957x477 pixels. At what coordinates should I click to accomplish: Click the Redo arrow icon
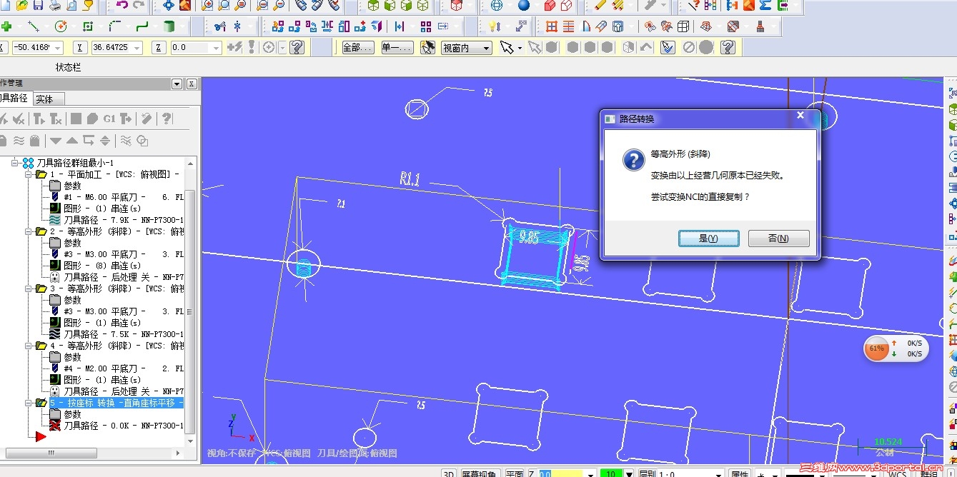138,6
